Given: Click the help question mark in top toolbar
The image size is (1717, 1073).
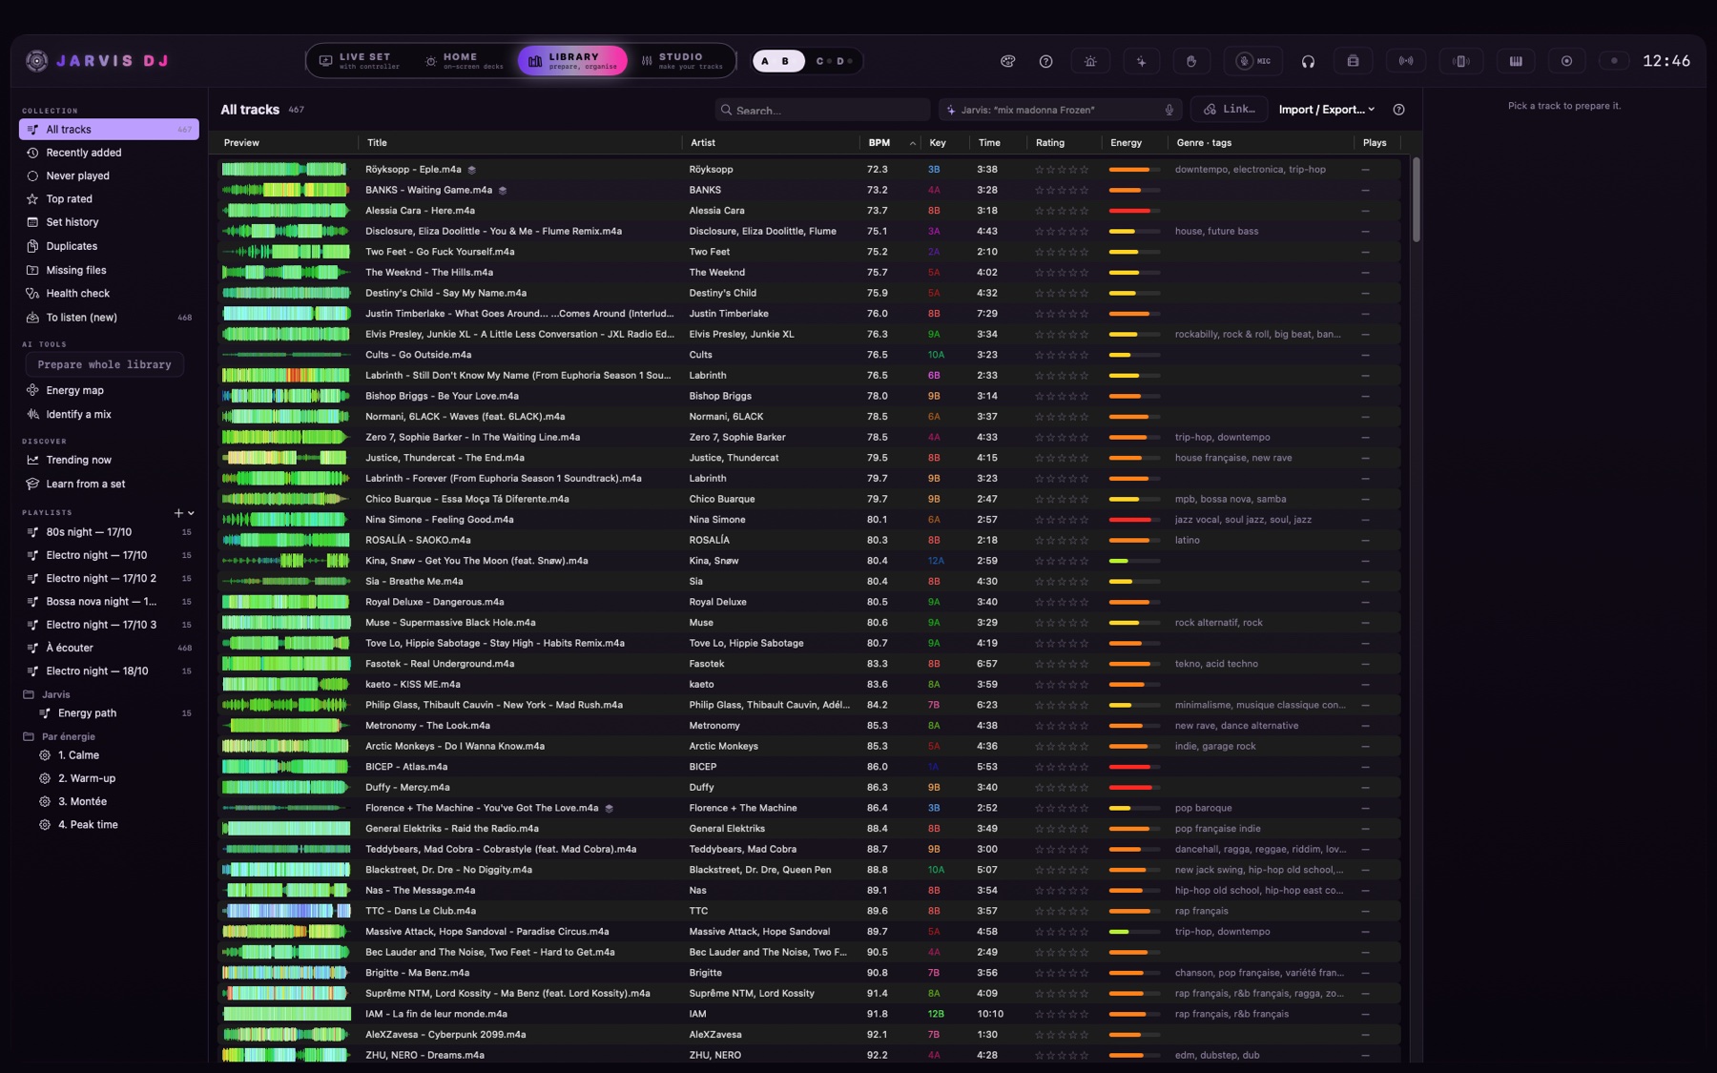Looking at the screenshot, I should 1045,61.
